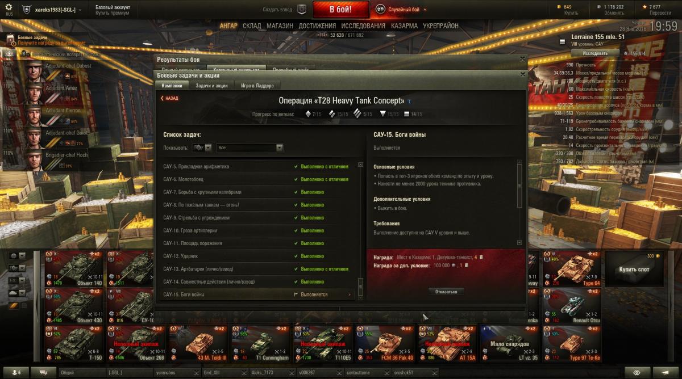Click the create platoon icon
682x379 pixels.
(302, 10)
